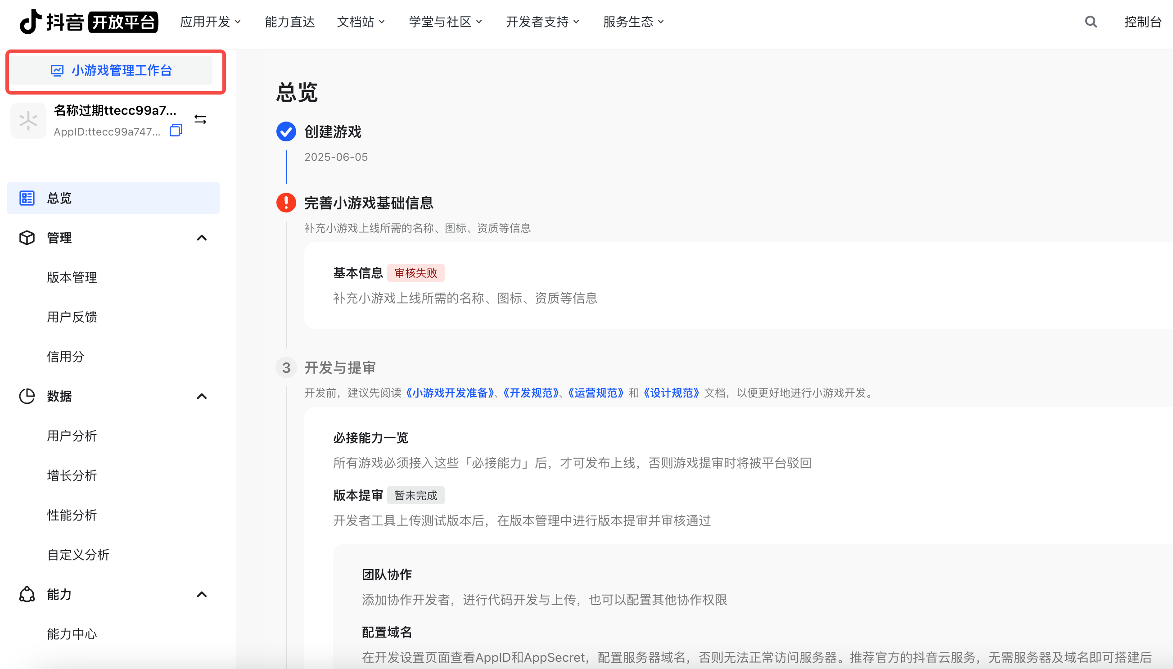
Task: Collapse the 数据 section chevron
Action: point(202,396)
